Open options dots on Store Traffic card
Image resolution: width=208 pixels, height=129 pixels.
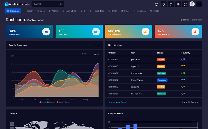tap(50, 26)
